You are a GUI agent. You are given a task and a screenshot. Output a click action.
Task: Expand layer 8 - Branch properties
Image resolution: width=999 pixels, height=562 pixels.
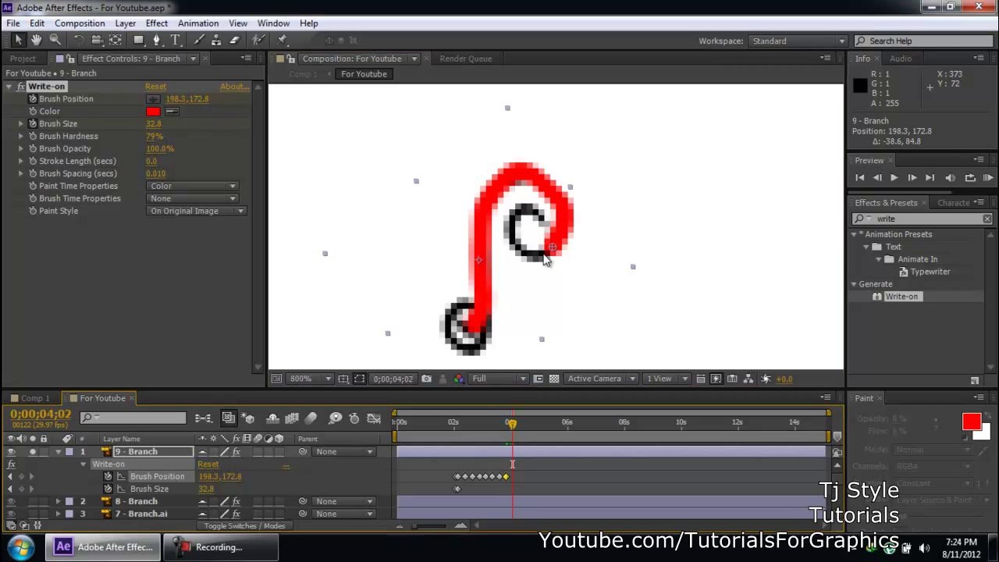coord(58,501)
